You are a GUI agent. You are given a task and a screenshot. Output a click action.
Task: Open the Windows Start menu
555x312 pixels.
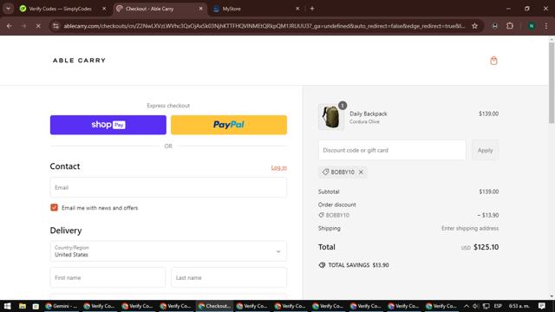click(x=8, y=306)
